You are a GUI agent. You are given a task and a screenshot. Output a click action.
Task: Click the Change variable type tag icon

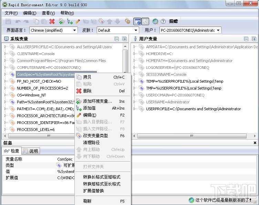[x=101, y=21]
